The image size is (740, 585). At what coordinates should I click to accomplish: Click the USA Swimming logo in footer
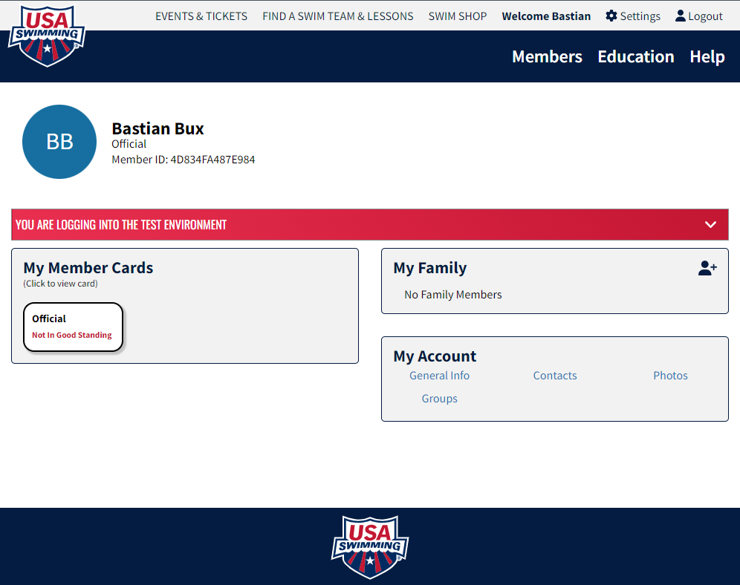click(x=370, y=547)
